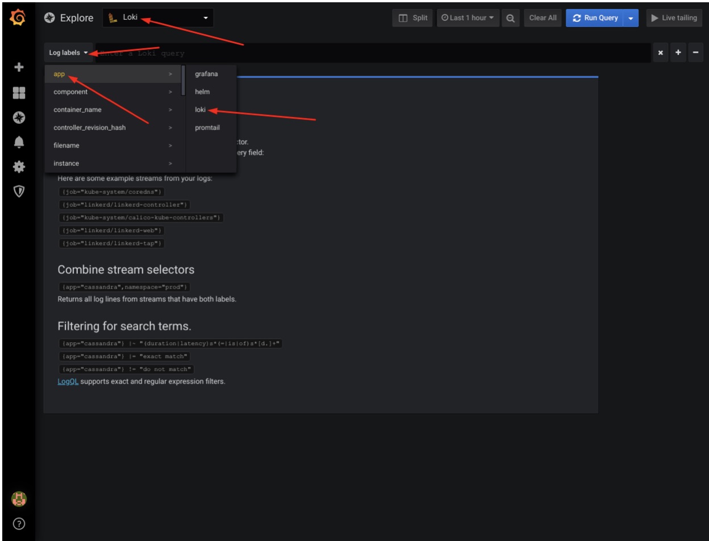Click the zoom out magnifier icon
This screenshot has width=709, height=541.
point(511,18)
